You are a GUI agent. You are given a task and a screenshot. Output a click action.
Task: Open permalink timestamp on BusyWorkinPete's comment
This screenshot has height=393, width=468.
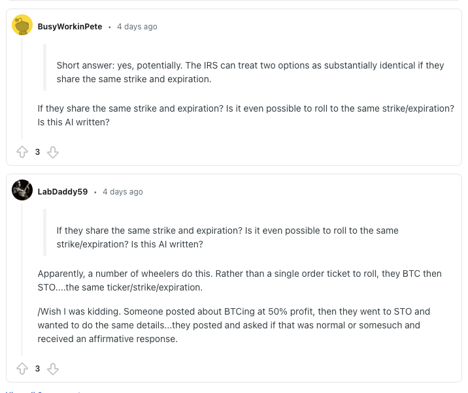pyautogui.click(x=137, y=27)
